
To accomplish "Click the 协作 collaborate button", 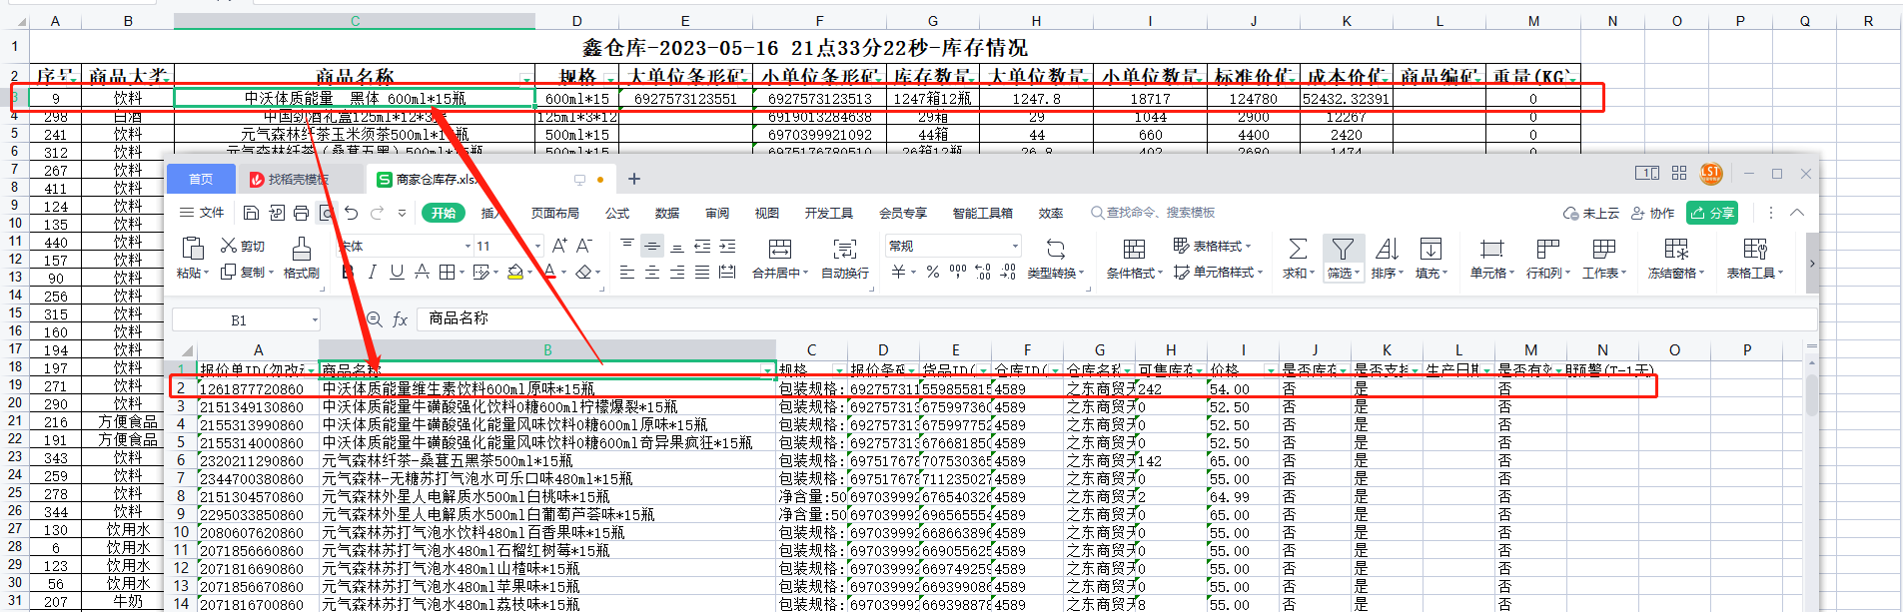I will 1652,213.
